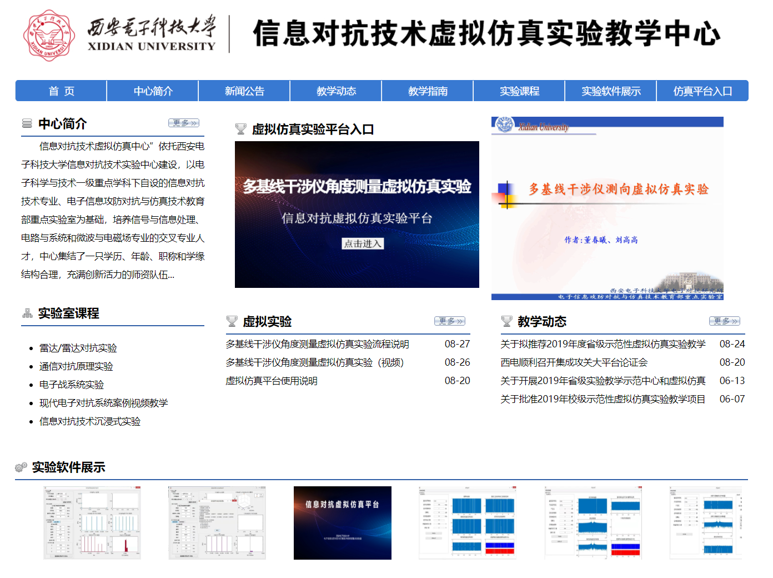Viewport: 773px width, 578px height.
Task: Click the gears icon beside 实验软件展示
Action: 21,467
